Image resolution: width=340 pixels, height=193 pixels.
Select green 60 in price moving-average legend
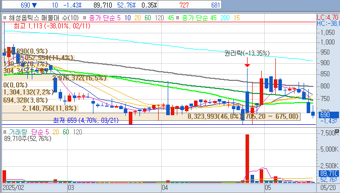(x=148, y=18)
